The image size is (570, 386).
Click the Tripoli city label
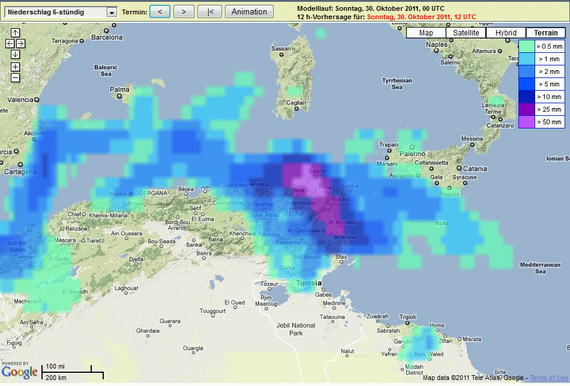click(407, 317)
